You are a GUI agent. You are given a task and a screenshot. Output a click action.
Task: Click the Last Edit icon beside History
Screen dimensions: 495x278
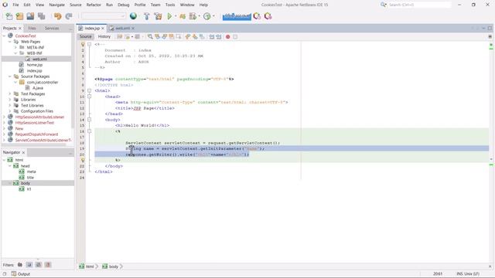[120, 37]
